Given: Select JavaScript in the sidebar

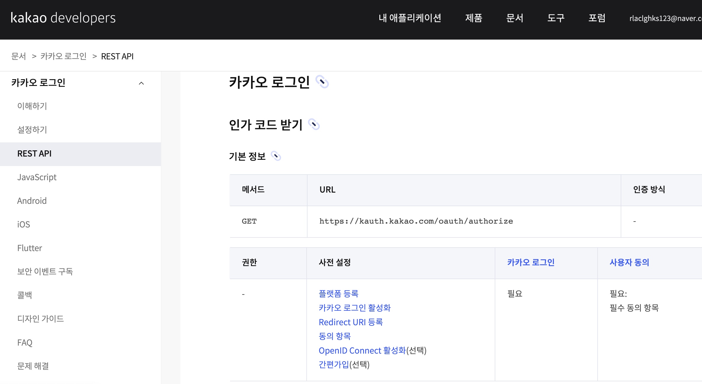Looking at the screenshot, I should click(x=37, y=177).
